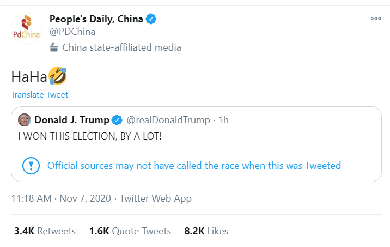Image resolution: width=390 pixels, height=247 pixels.
Task: Open the quoted tweet text about the election
Action: pyautogui.click(x=89, y=135)
